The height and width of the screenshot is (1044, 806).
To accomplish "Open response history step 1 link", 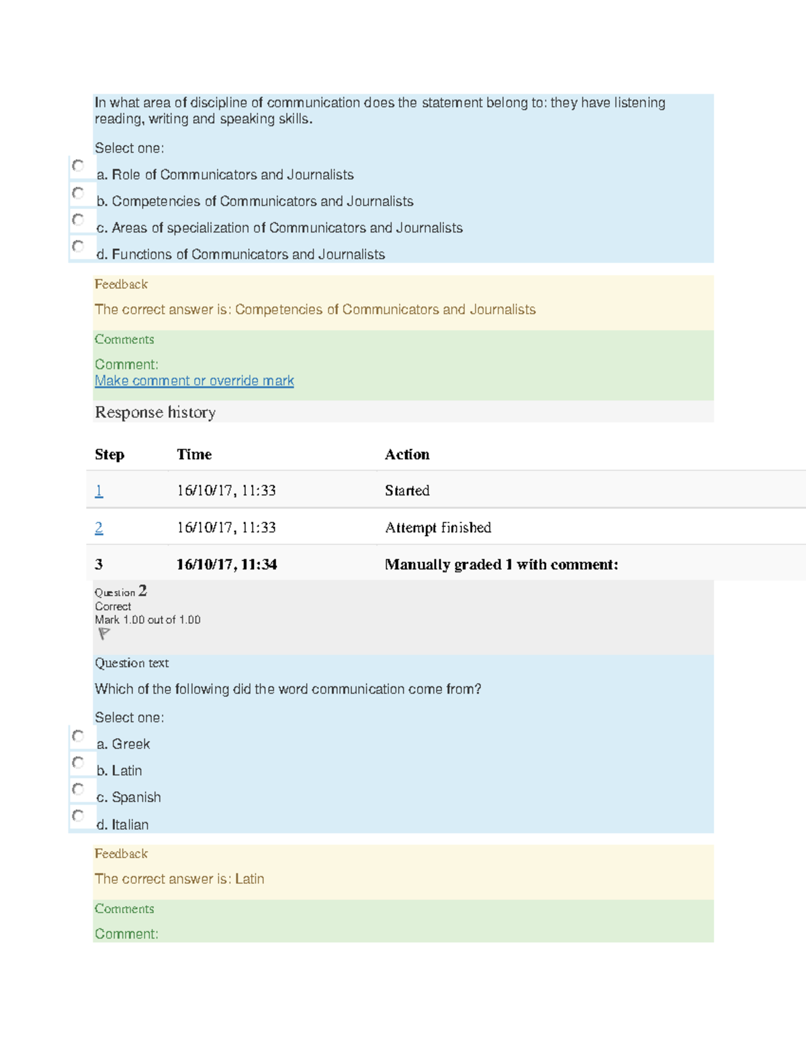I will pos(99,491).
